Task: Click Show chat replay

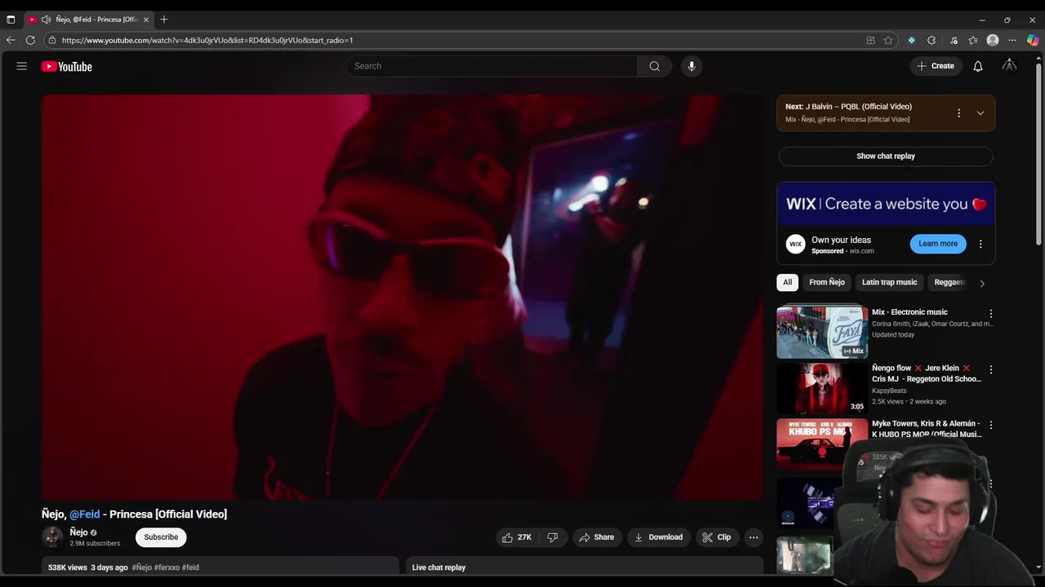Action: click(886, 156)
